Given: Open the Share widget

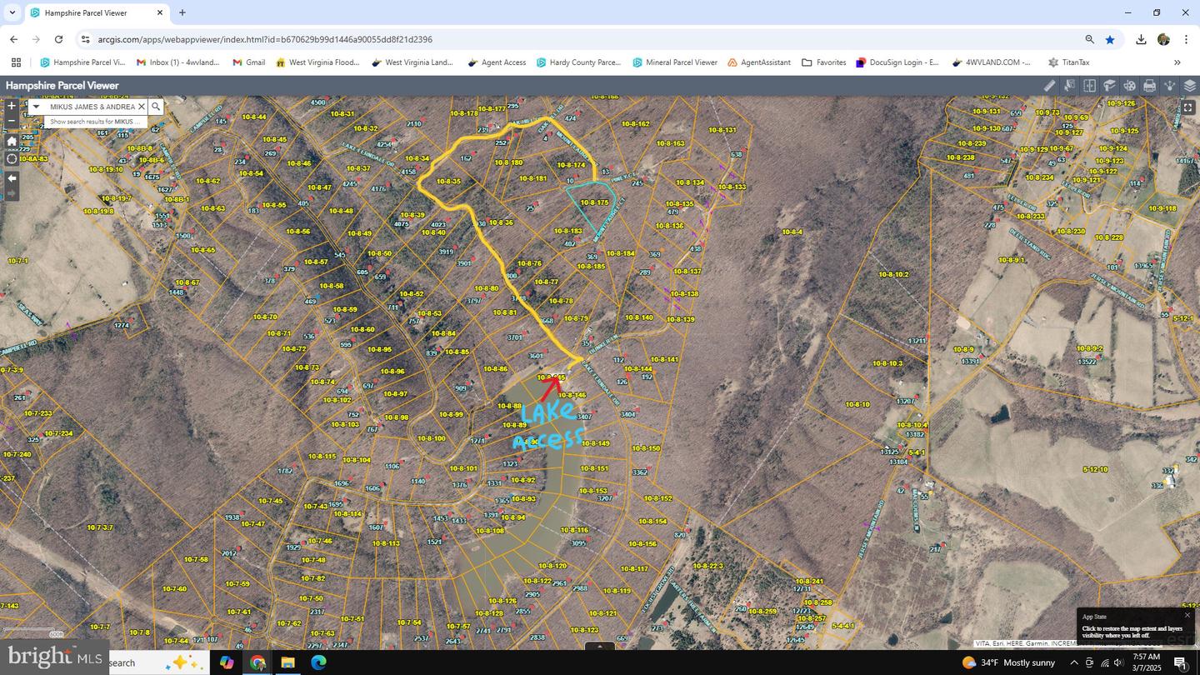Looking at the screenshot, I should 1169,86.
